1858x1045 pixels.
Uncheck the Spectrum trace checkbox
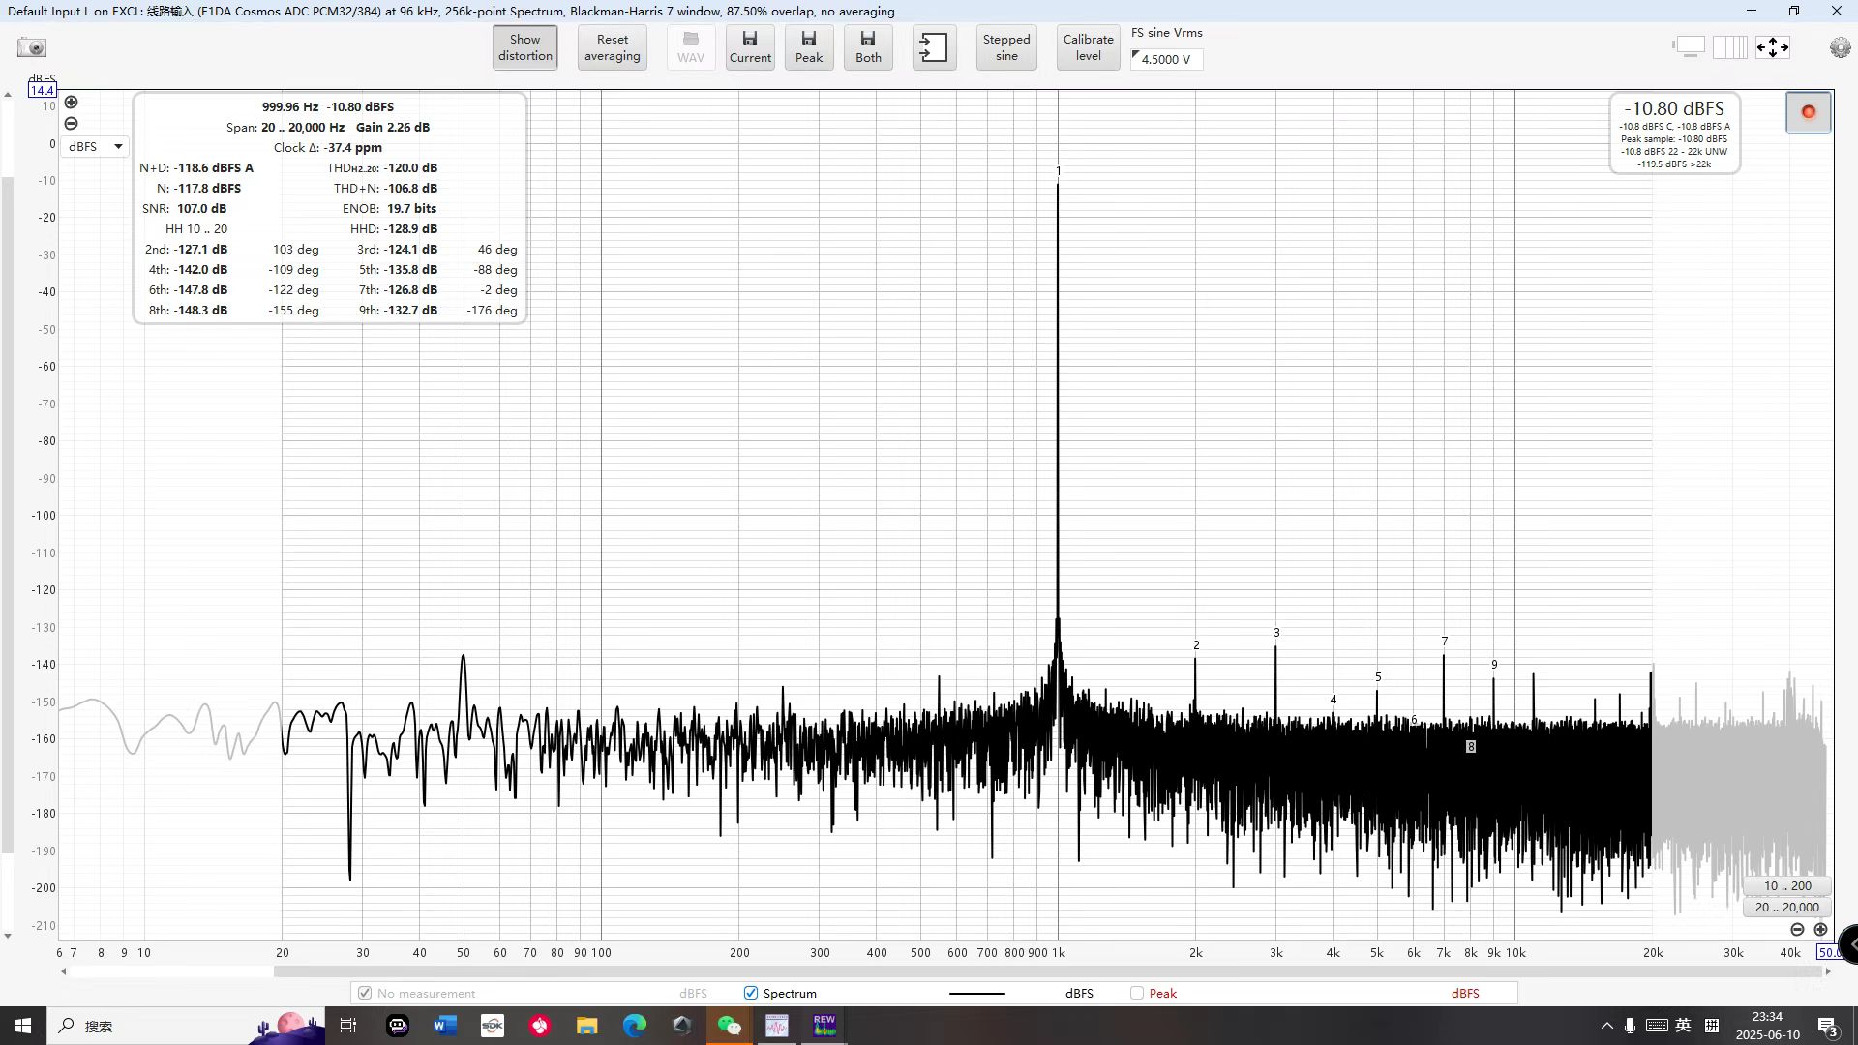tap(751, 993)
